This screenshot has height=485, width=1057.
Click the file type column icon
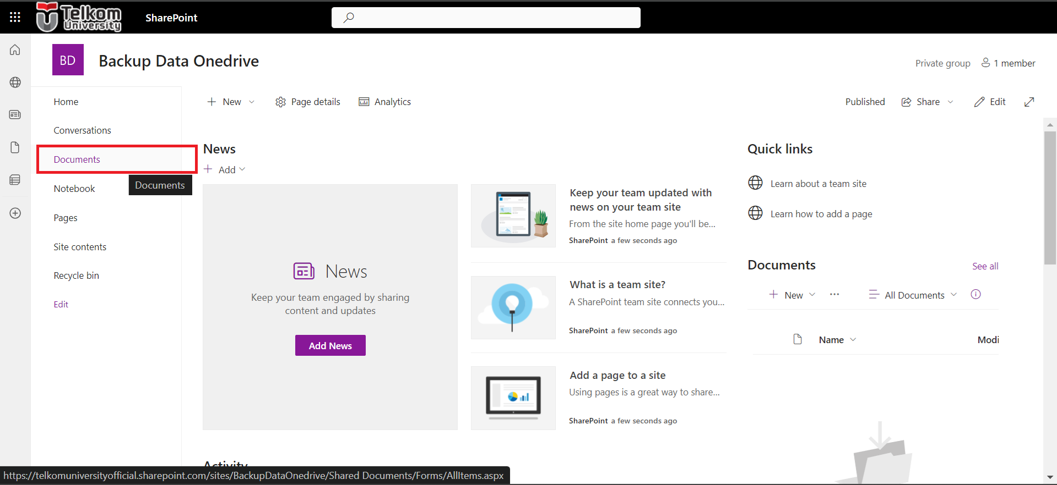tap(797, 339)
